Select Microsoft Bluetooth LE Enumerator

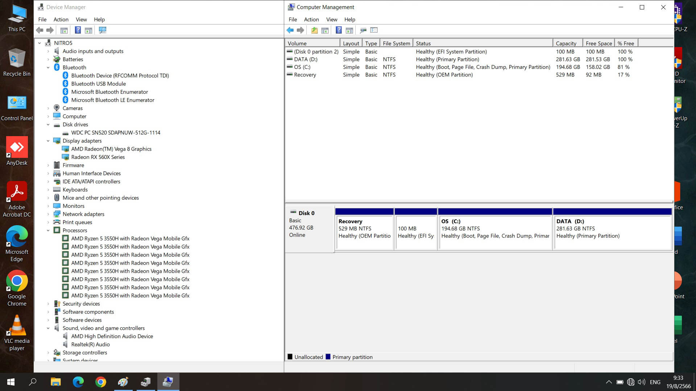[113, 100]
